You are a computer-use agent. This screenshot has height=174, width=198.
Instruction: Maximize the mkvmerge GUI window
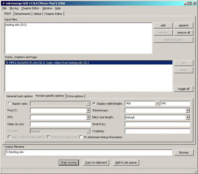[190, 3]
